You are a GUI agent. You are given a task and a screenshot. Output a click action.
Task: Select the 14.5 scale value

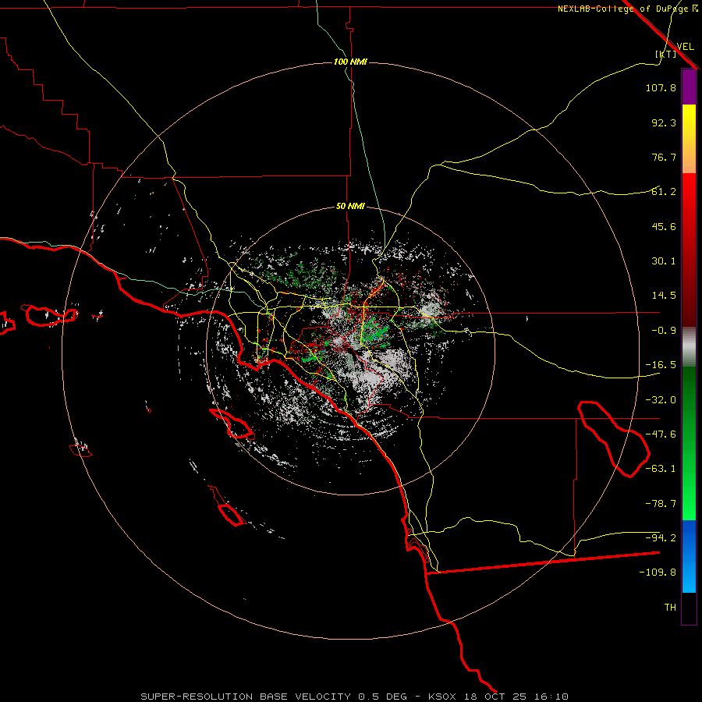tap(664, 296)
